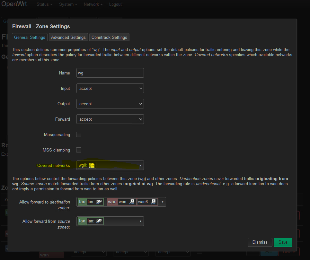Click the green lan zone badge in source zones

(x=91, y=221)
